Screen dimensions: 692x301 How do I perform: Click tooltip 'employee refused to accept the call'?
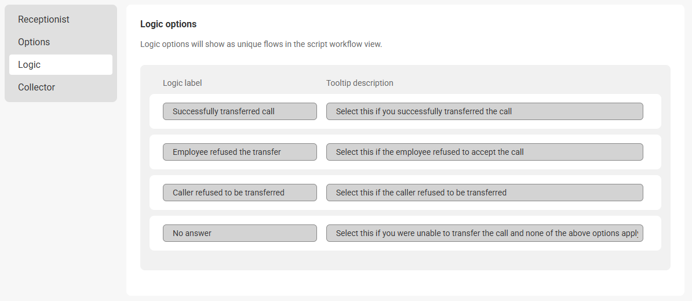tap(484, 152)
